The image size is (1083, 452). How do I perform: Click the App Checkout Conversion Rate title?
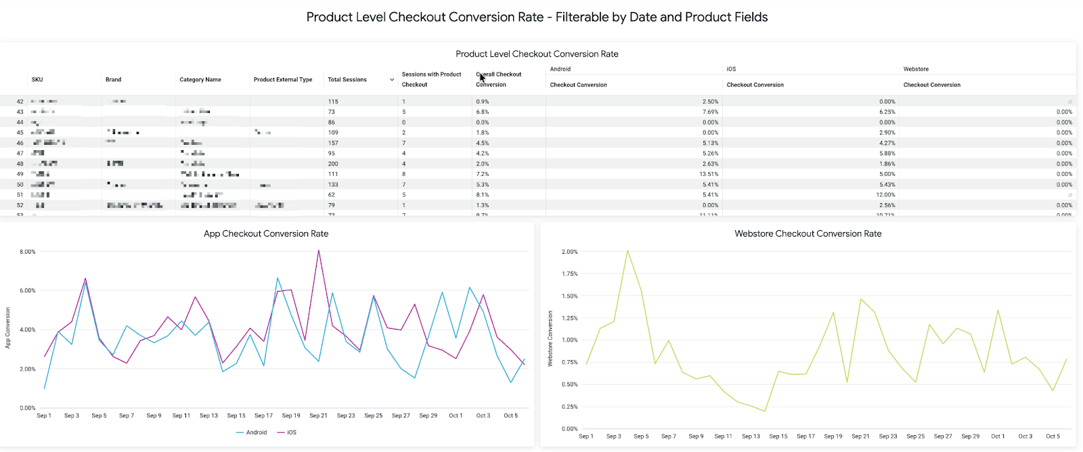[x=266, y=233]
